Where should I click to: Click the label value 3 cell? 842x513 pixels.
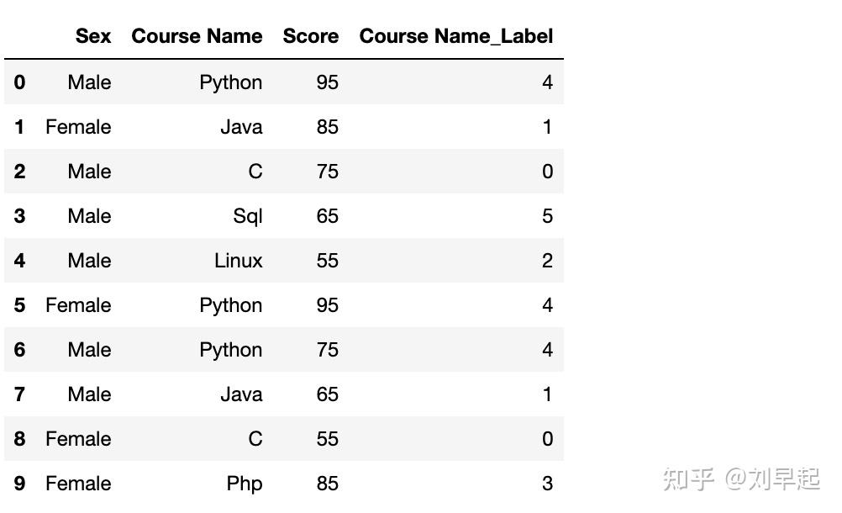tap(547, 484)
